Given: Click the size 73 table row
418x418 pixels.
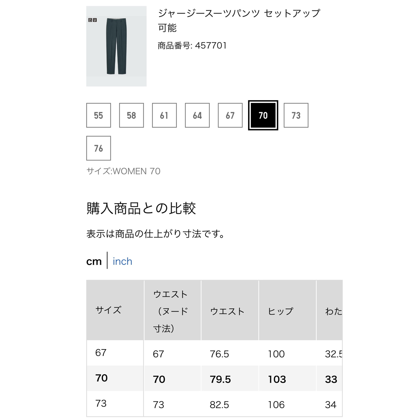Looking at the screenshot, I should (x=214, y=404).
